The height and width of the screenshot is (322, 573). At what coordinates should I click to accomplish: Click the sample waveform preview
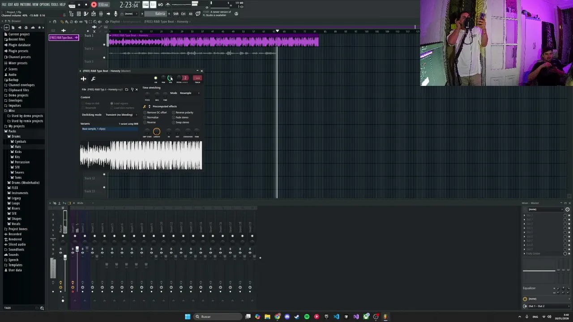point(141,155)
